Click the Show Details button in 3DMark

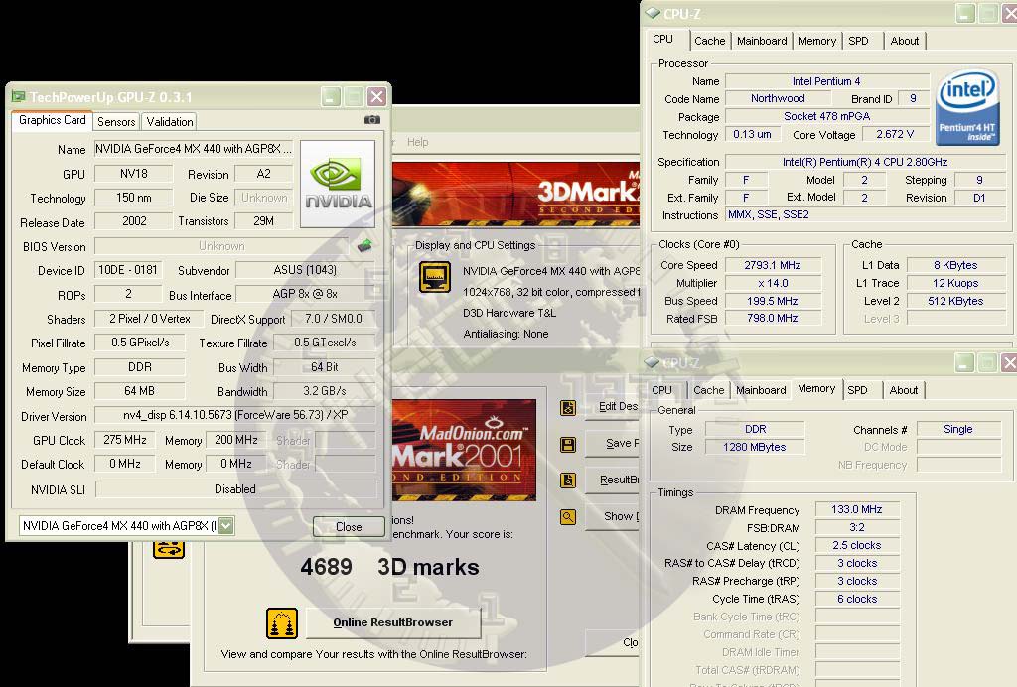pyautogui.click(x=612, y=516)
